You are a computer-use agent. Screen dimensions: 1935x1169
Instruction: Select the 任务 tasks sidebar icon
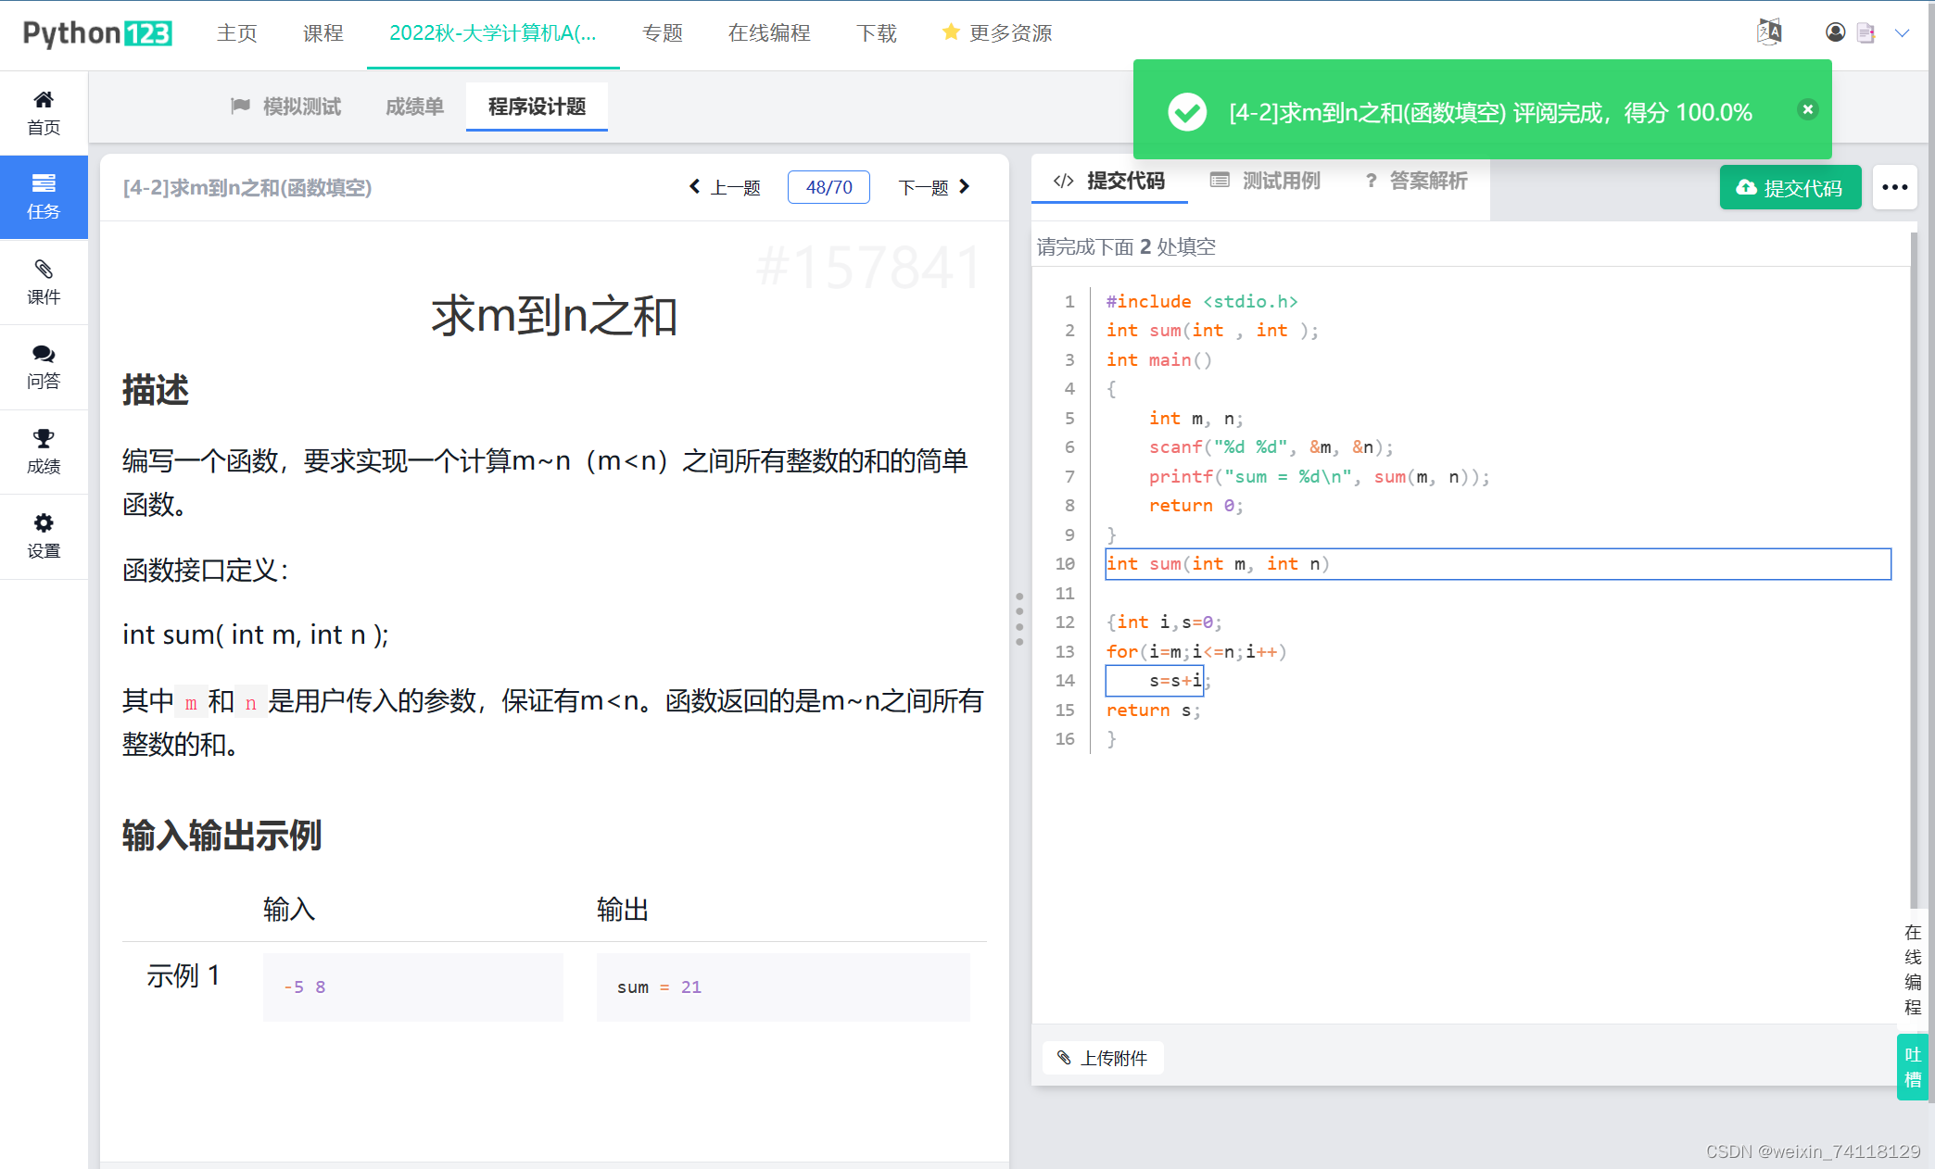point(43,196)
